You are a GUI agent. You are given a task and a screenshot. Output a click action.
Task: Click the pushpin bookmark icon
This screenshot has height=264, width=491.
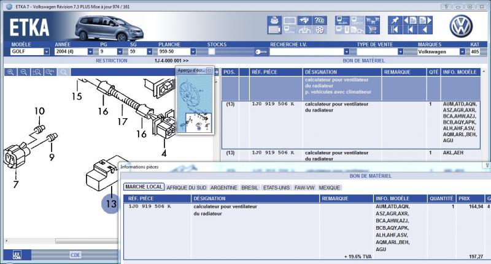pyautogui.click(x=395, y=21)
